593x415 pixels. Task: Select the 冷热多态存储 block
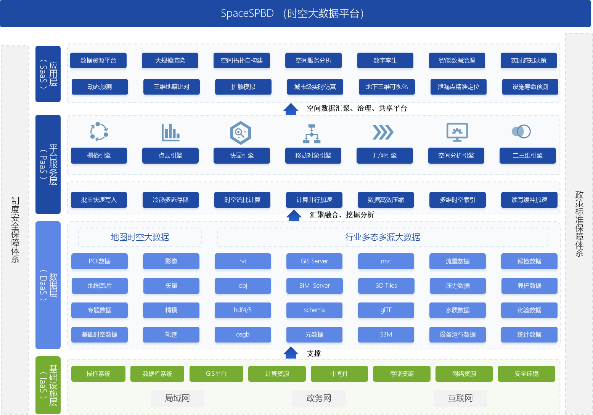click(170, 200)
